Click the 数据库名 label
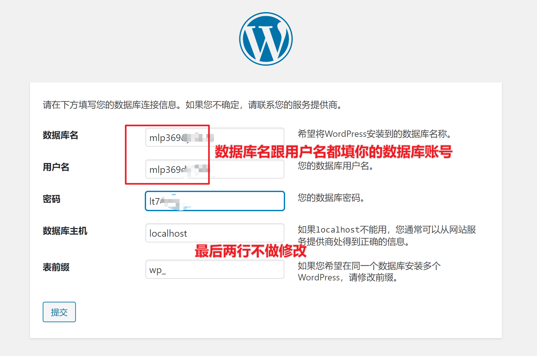537x356 pixels. point(60,135)
